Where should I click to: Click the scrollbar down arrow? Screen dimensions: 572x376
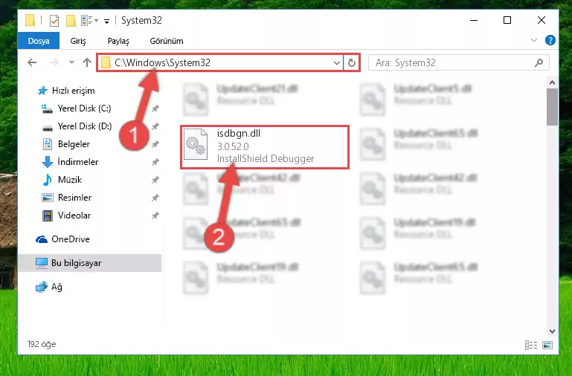click(553, 331)
